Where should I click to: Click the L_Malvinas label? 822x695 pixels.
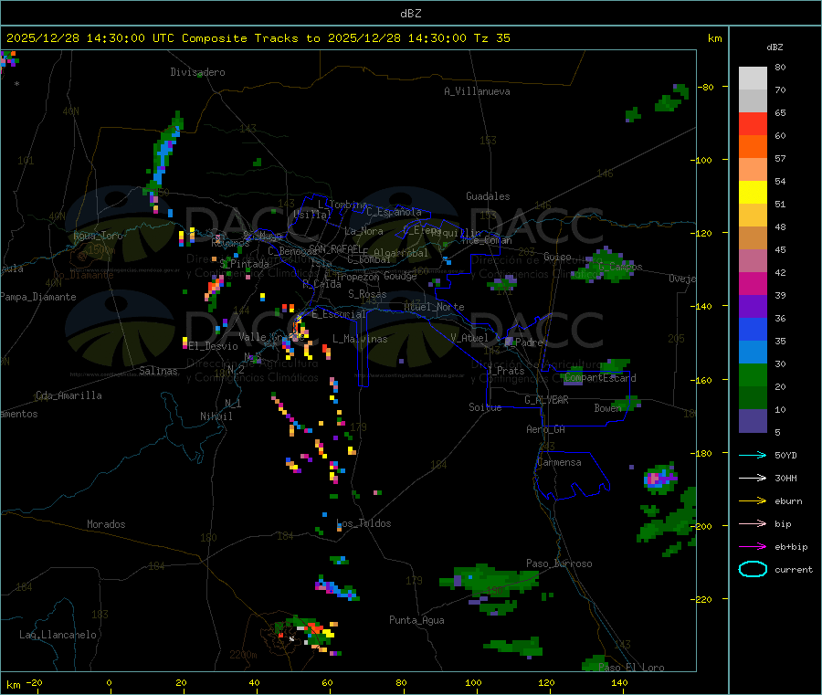coord(360,339)
